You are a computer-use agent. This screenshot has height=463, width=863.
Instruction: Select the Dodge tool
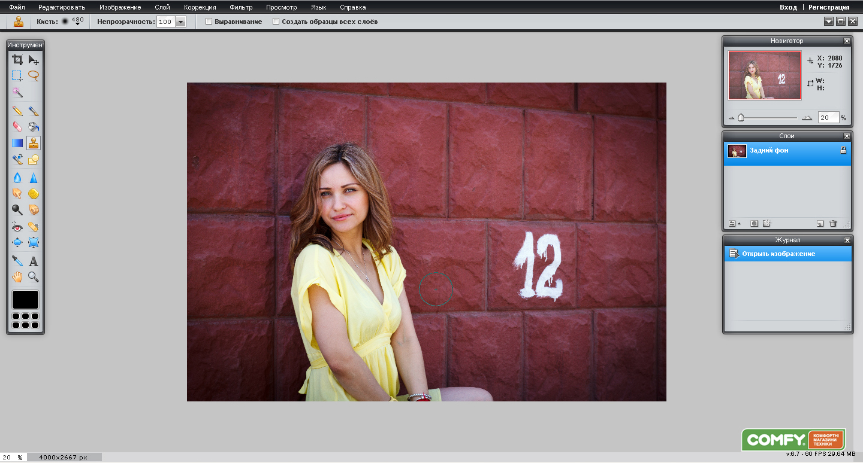pyautogui.click(x=17, y=210)
